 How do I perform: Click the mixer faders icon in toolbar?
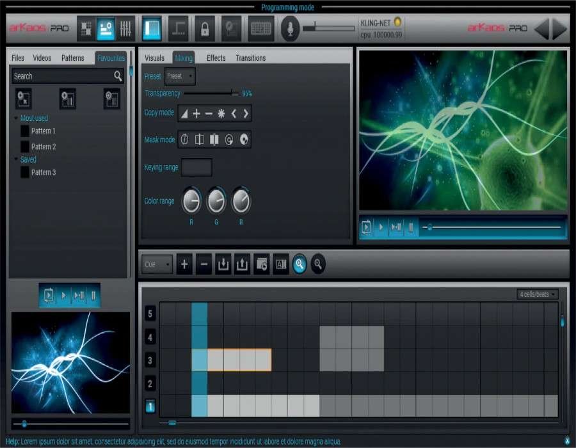126,29
